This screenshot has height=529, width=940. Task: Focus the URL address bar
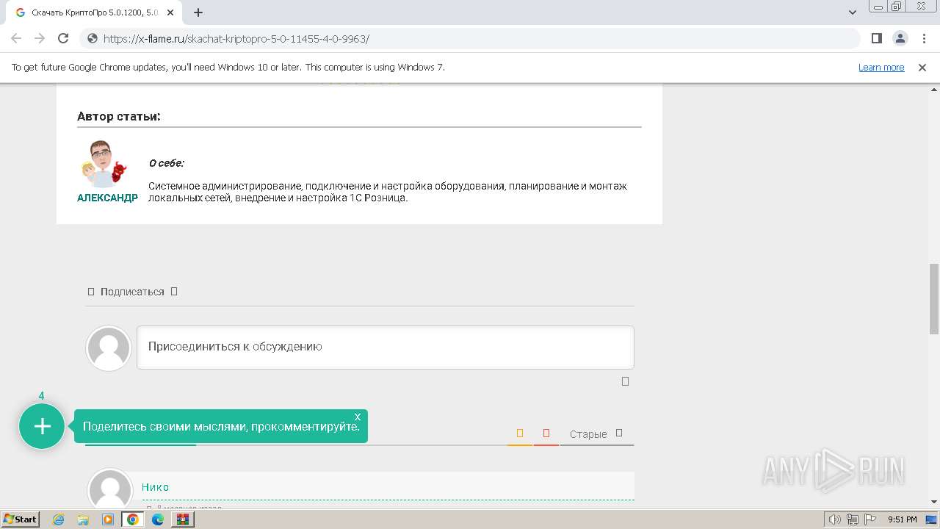[470, 38]
